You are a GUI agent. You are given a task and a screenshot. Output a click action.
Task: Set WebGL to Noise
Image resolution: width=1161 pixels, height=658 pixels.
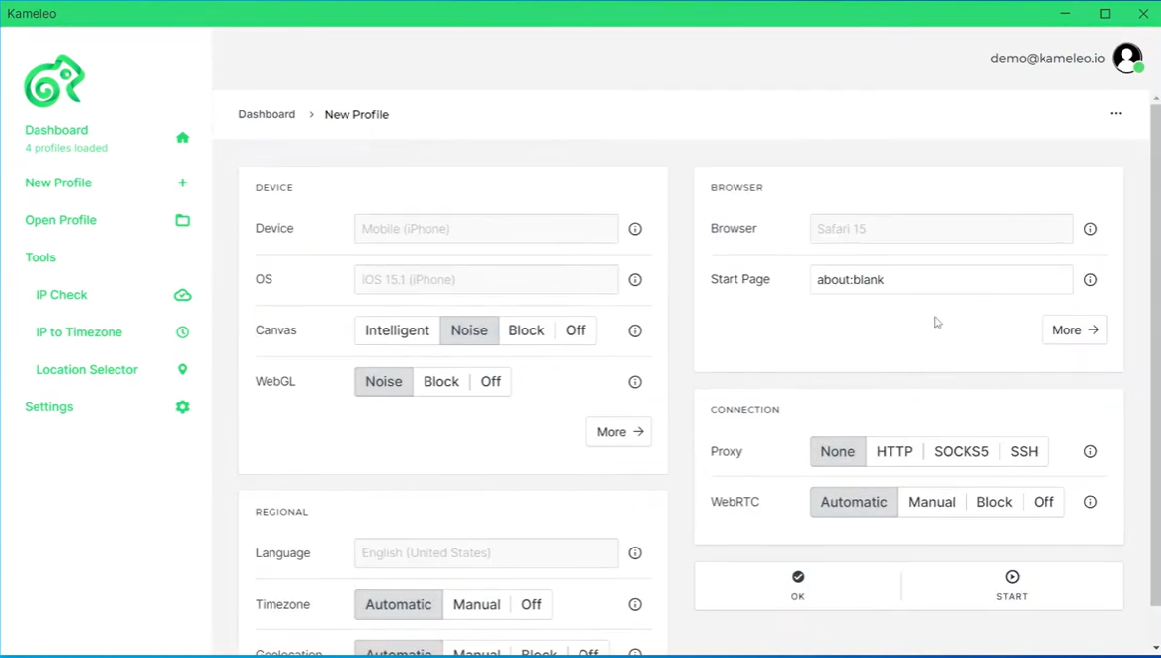click(x=383, y=381)
